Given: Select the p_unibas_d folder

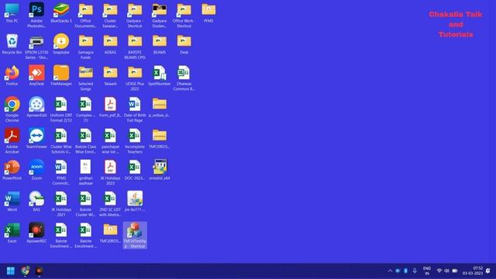Looking at the screenshot, I should point(160,107).
